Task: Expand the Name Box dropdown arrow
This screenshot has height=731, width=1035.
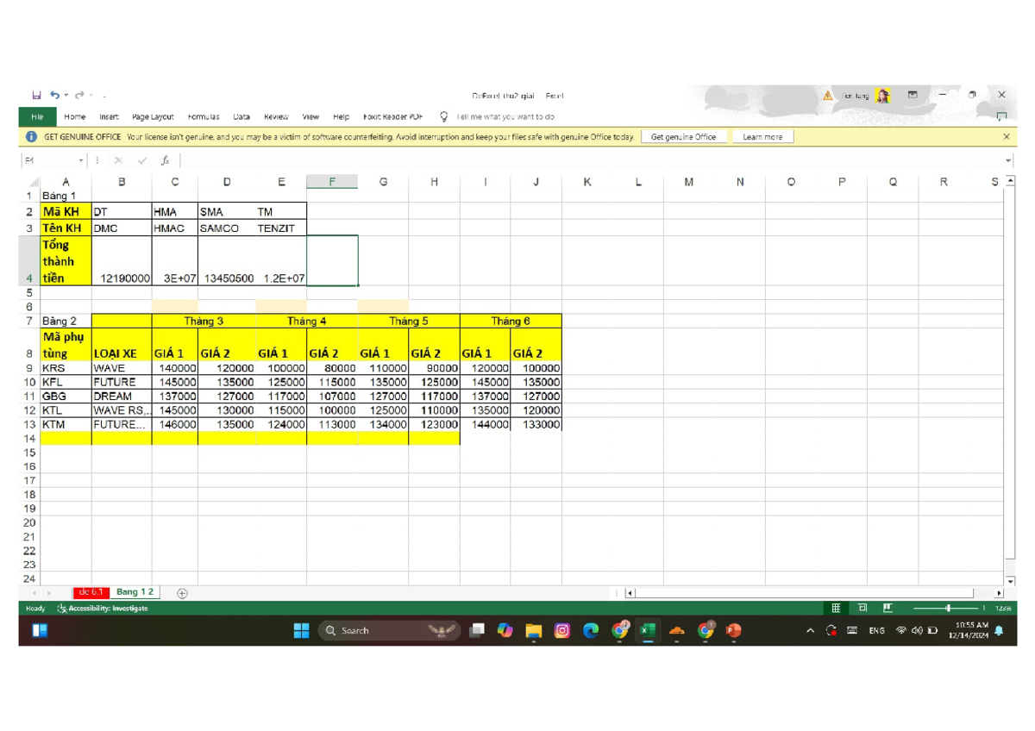Action: point(81,160)
